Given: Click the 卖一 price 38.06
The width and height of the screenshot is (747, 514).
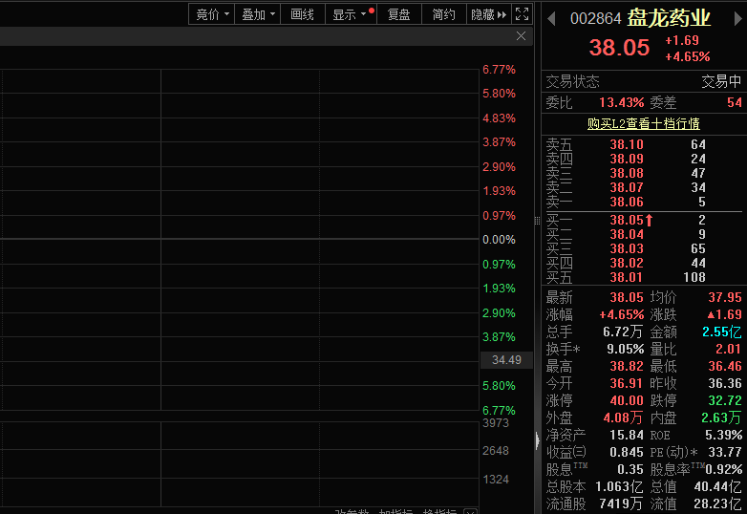Looking at the screenshot, I should [x=627, y=202].
